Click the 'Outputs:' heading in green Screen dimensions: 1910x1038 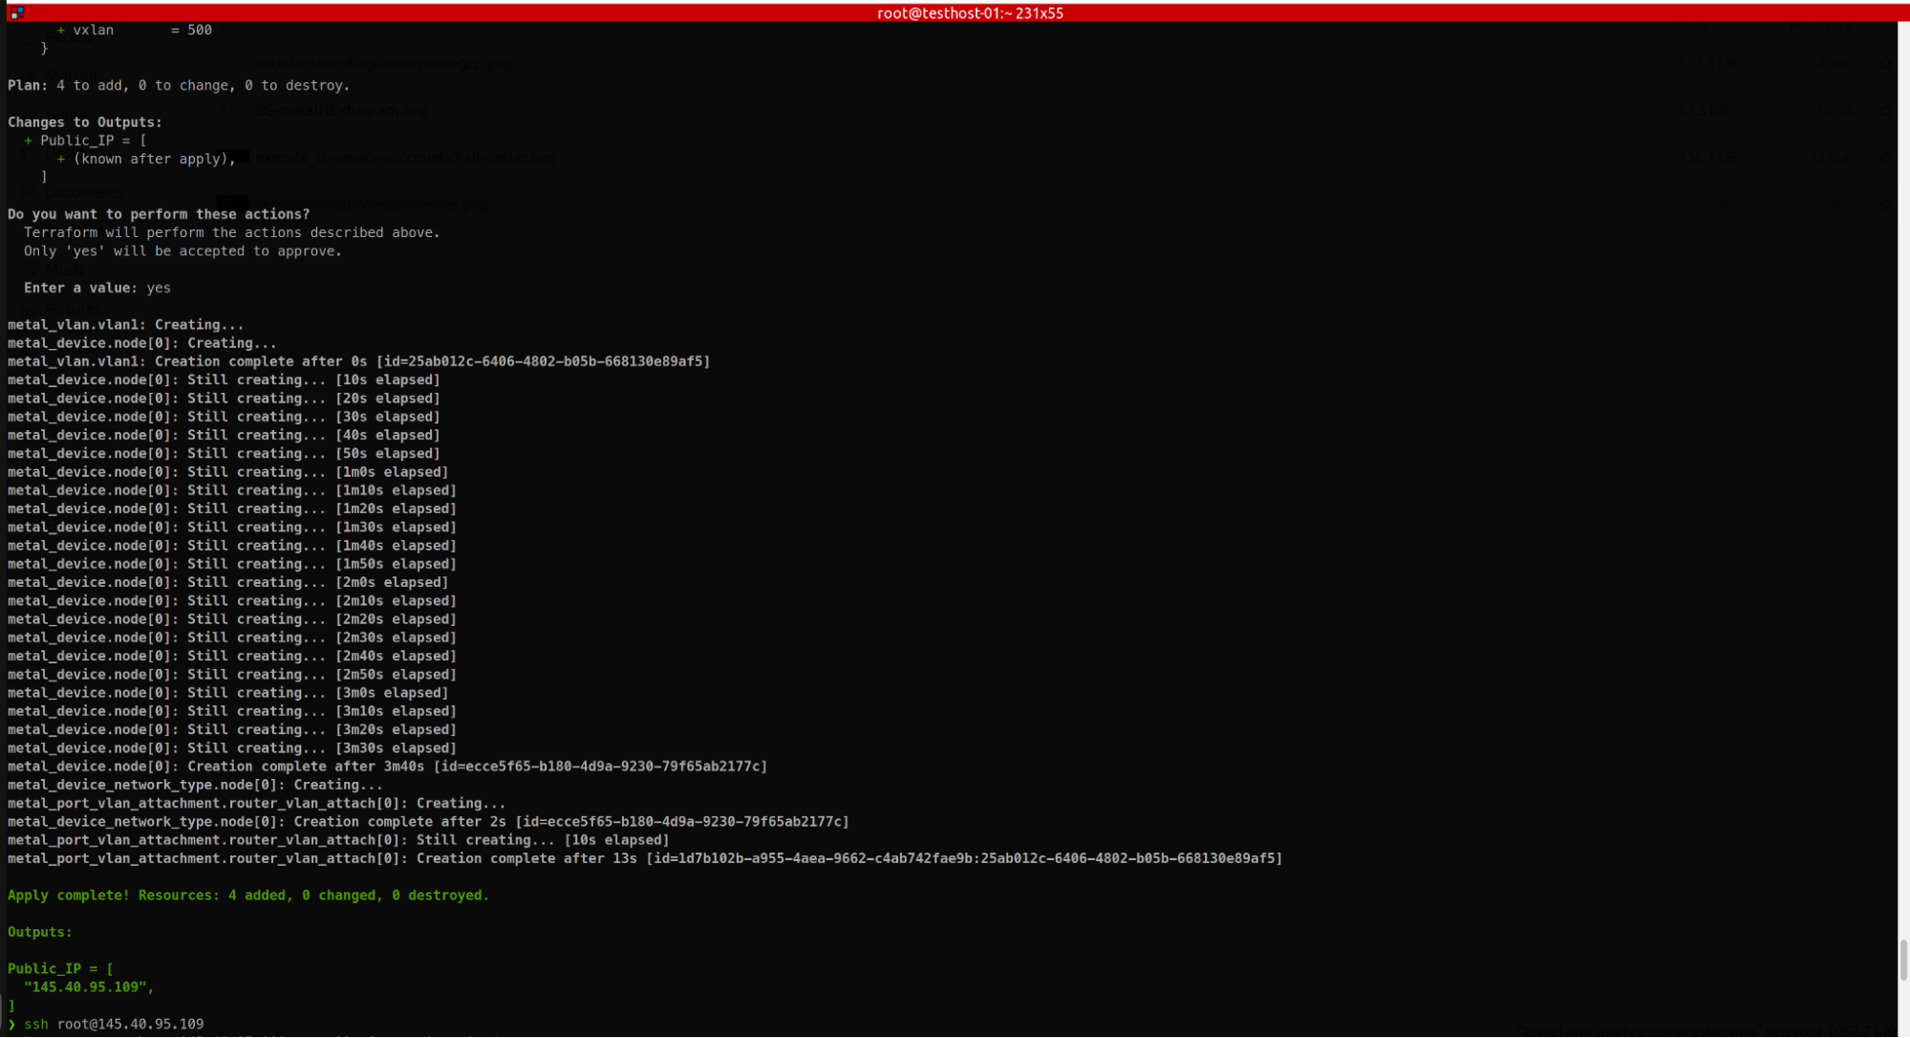(40, 932)
